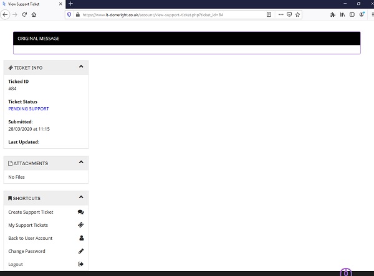Collapse the Shortcuts panel chevron
This screenshot has width=374, height=276.
point(81,197)
